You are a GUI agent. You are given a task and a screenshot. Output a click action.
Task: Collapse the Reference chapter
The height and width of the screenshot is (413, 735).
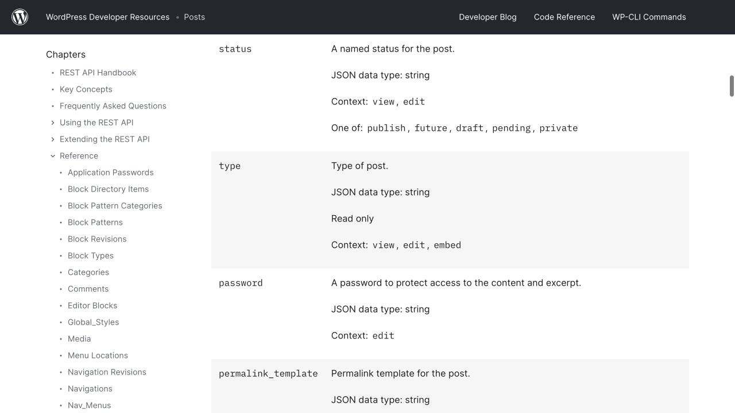(x=53, y=155)
